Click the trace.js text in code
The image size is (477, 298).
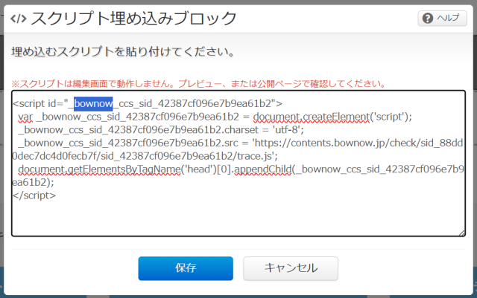[x=254, y=156]
